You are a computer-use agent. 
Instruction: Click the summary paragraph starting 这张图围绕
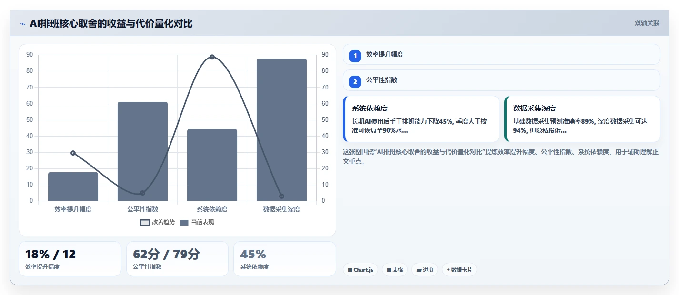(x=500, y=157)
